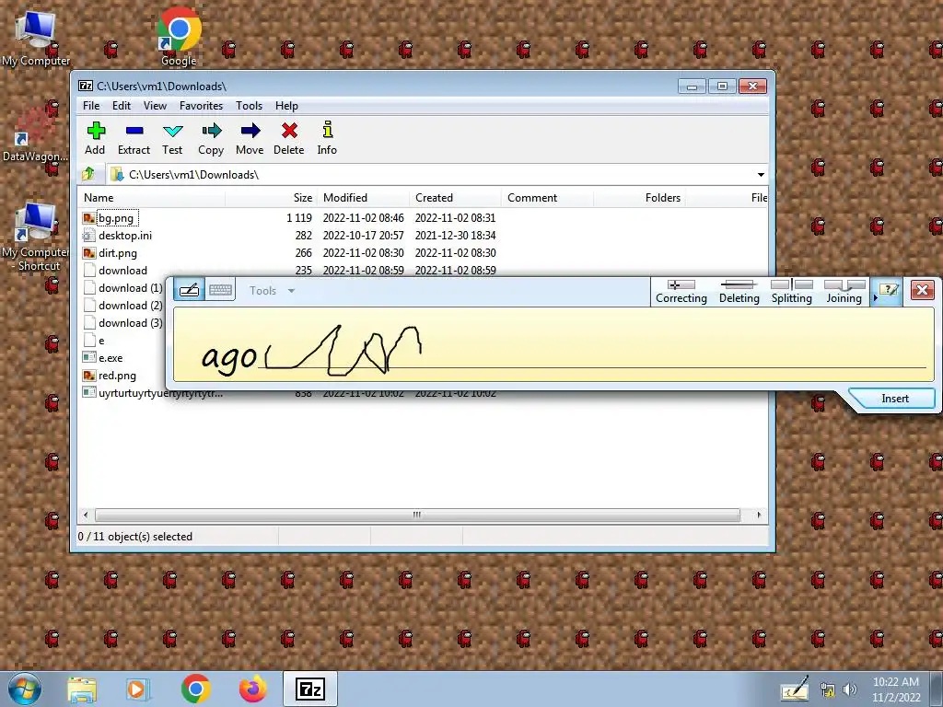Show the Splitting gesture demo
Screen dimensions: 943x707
point(791,292)
